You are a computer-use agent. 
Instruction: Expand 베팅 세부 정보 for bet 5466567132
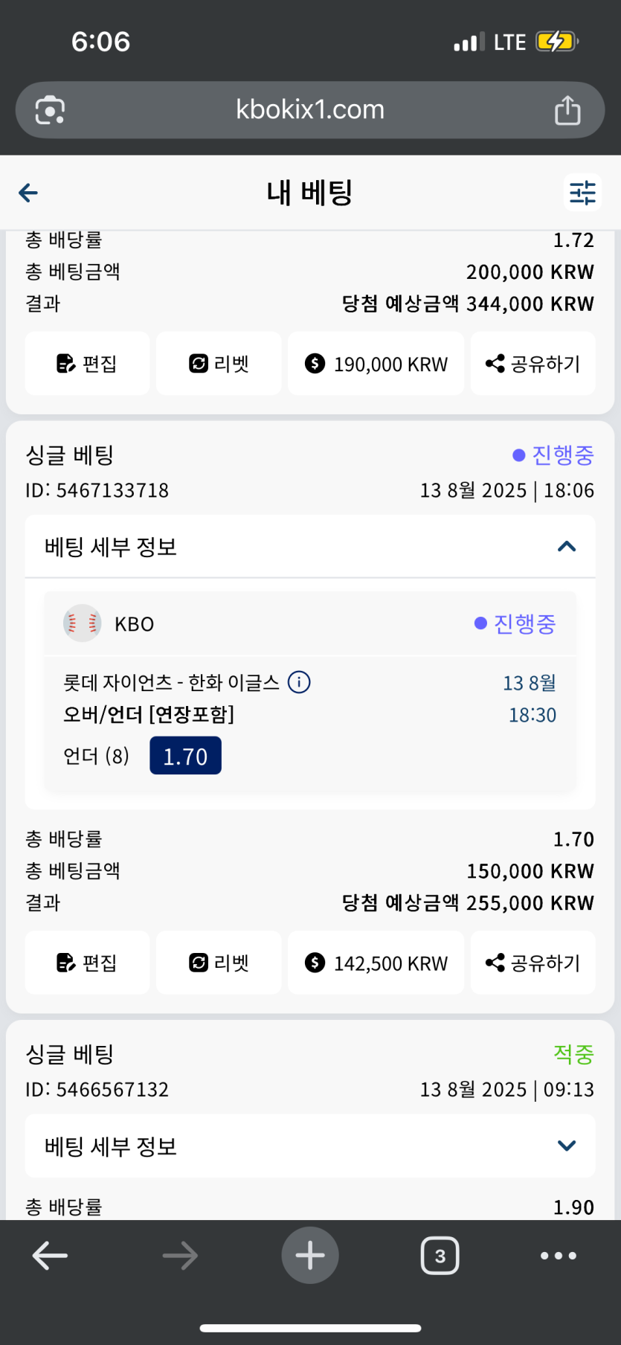(x=567, y=1146)
